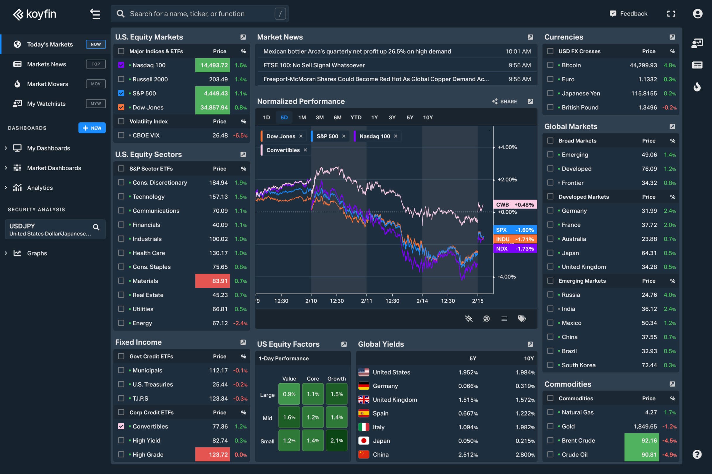Open the flame icon in right rail
Image resolution: width=712 pixels, height=474 pixels.
coord(697,87)
